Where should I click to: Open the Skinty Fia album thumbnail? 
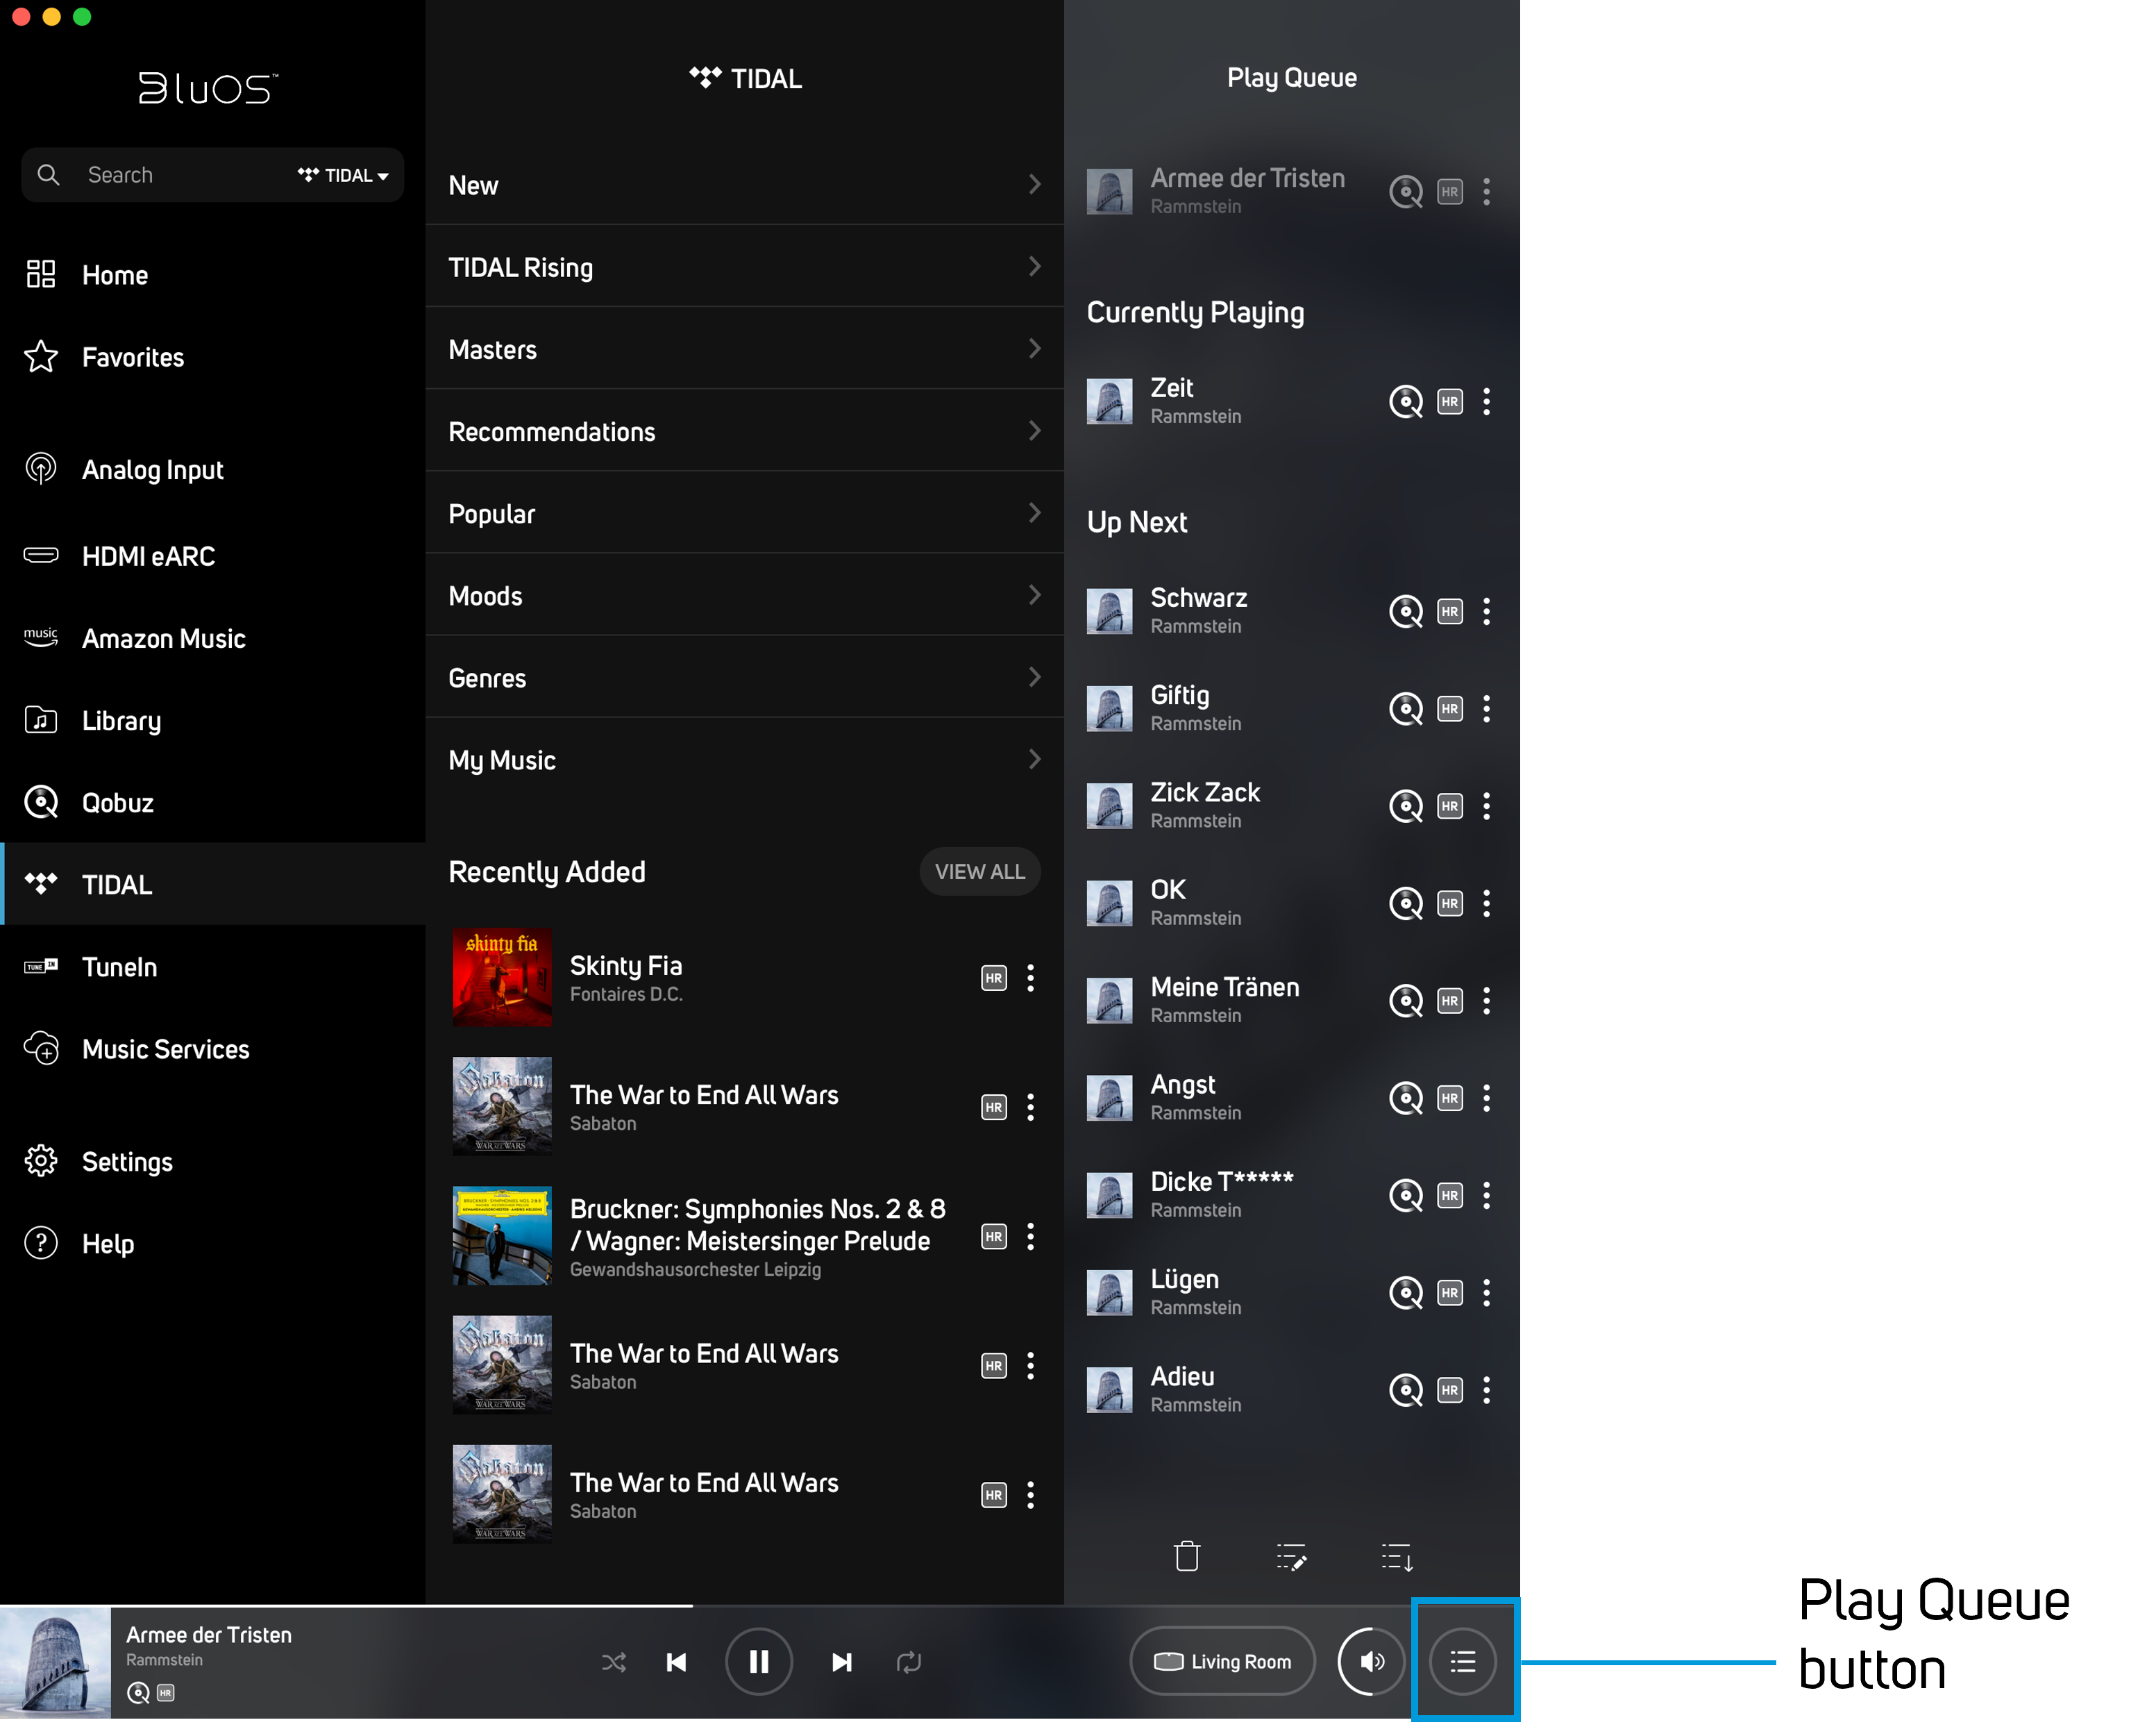pyautogui.click(x=501, y=978)
